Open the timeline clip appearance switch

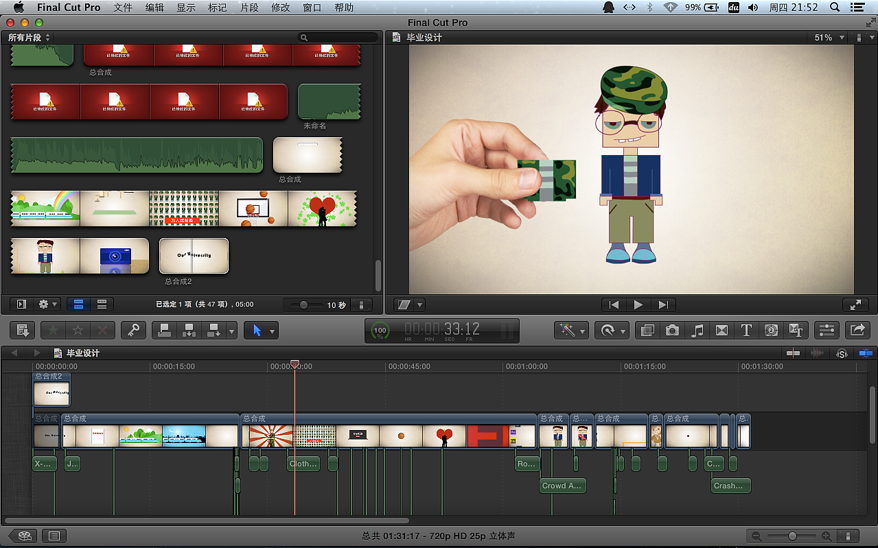(848, 536)
